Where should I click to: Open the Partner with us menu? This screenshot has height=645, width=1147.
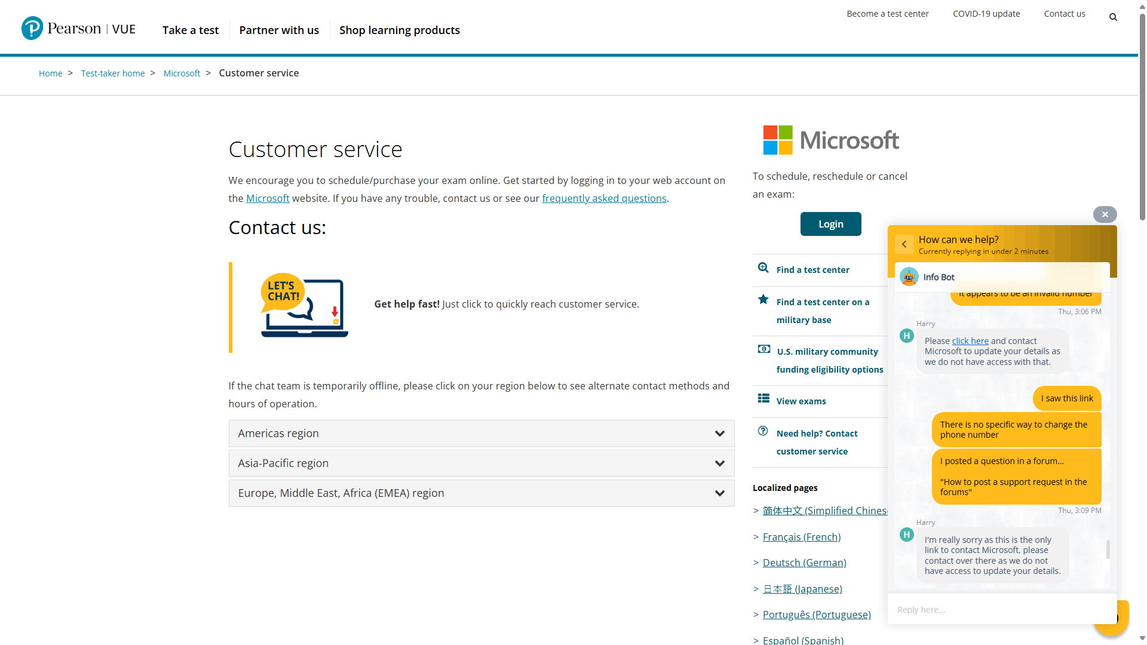[x=279, y=30]
